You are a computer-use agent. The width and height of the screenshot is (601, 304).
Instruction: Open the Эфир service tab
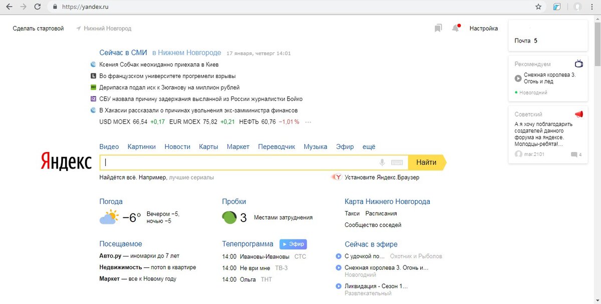[x=345, y=146]
